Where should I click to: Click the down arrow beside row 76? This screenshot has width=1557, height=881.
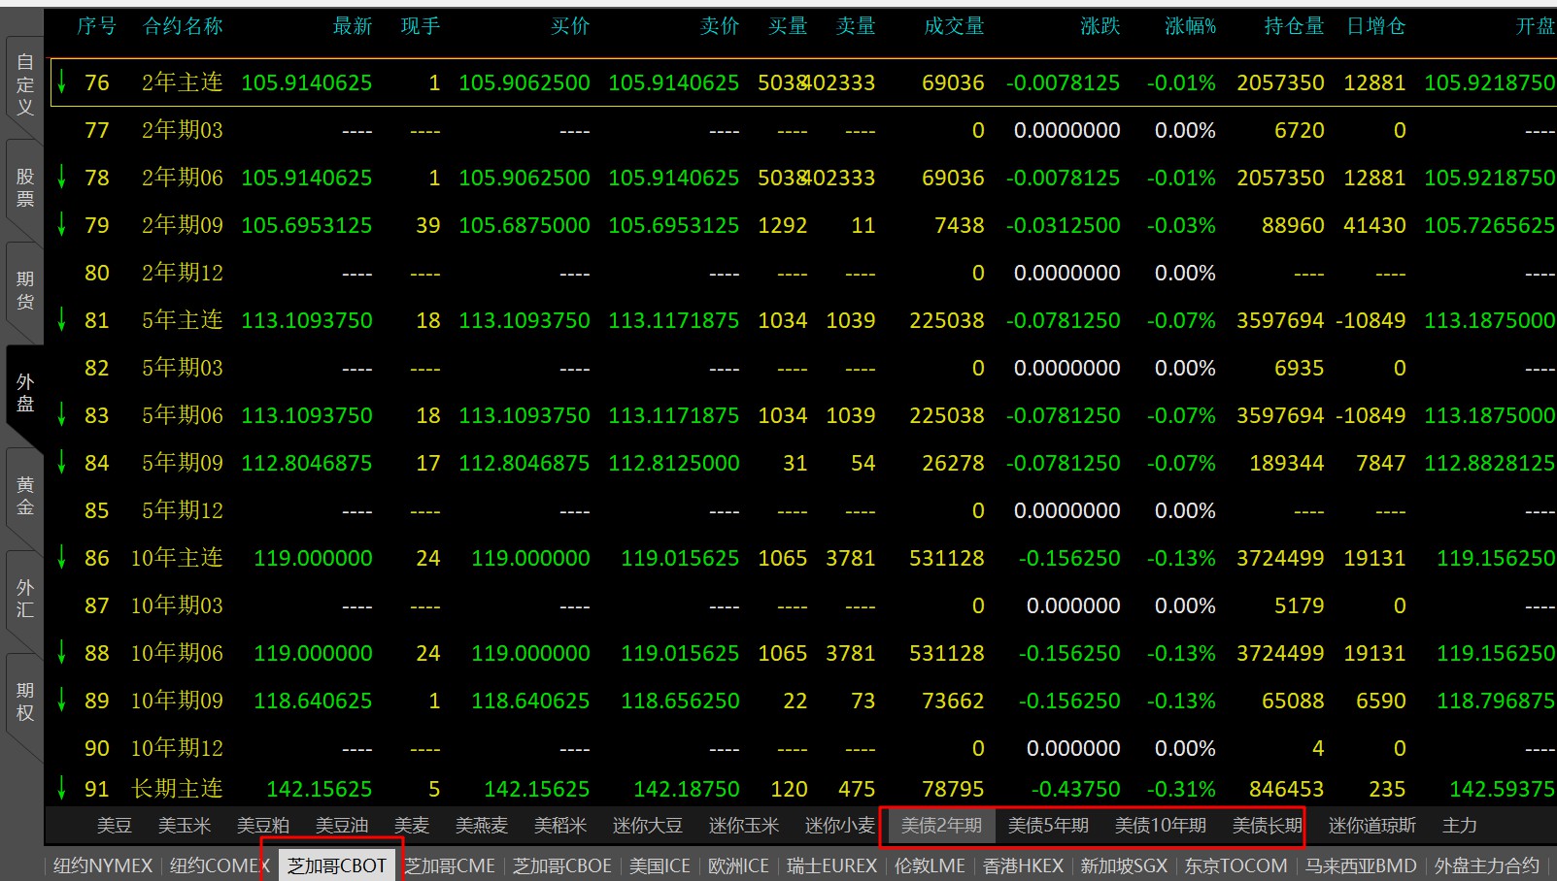tap(62, 82)
